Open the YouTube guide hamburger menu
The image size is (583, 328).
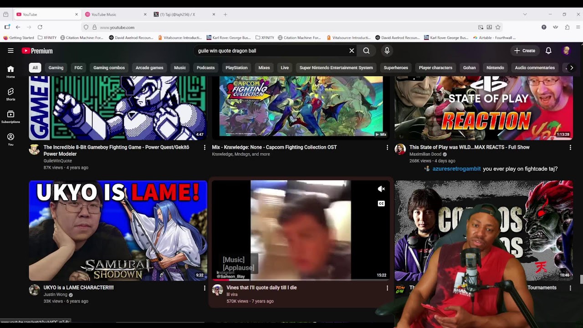pyautogui.click(x=10, y=51)
